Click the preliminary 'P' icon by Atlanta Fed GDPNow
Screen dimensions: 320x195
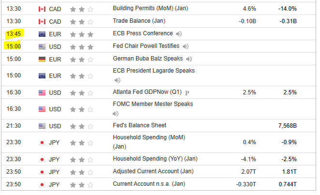[187, 93]
